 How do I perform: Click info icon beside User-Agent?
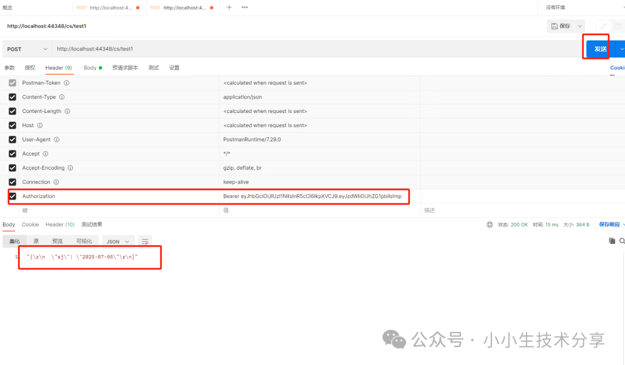pos(57,140)
